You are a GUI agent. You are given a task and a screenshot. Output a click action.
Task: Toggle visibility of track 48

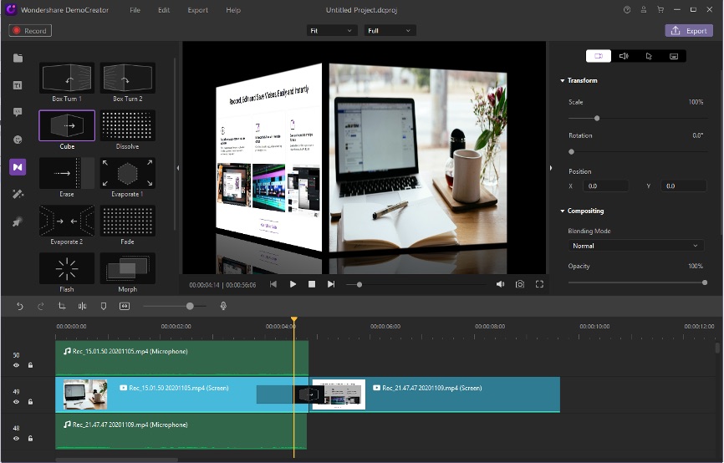16,438
